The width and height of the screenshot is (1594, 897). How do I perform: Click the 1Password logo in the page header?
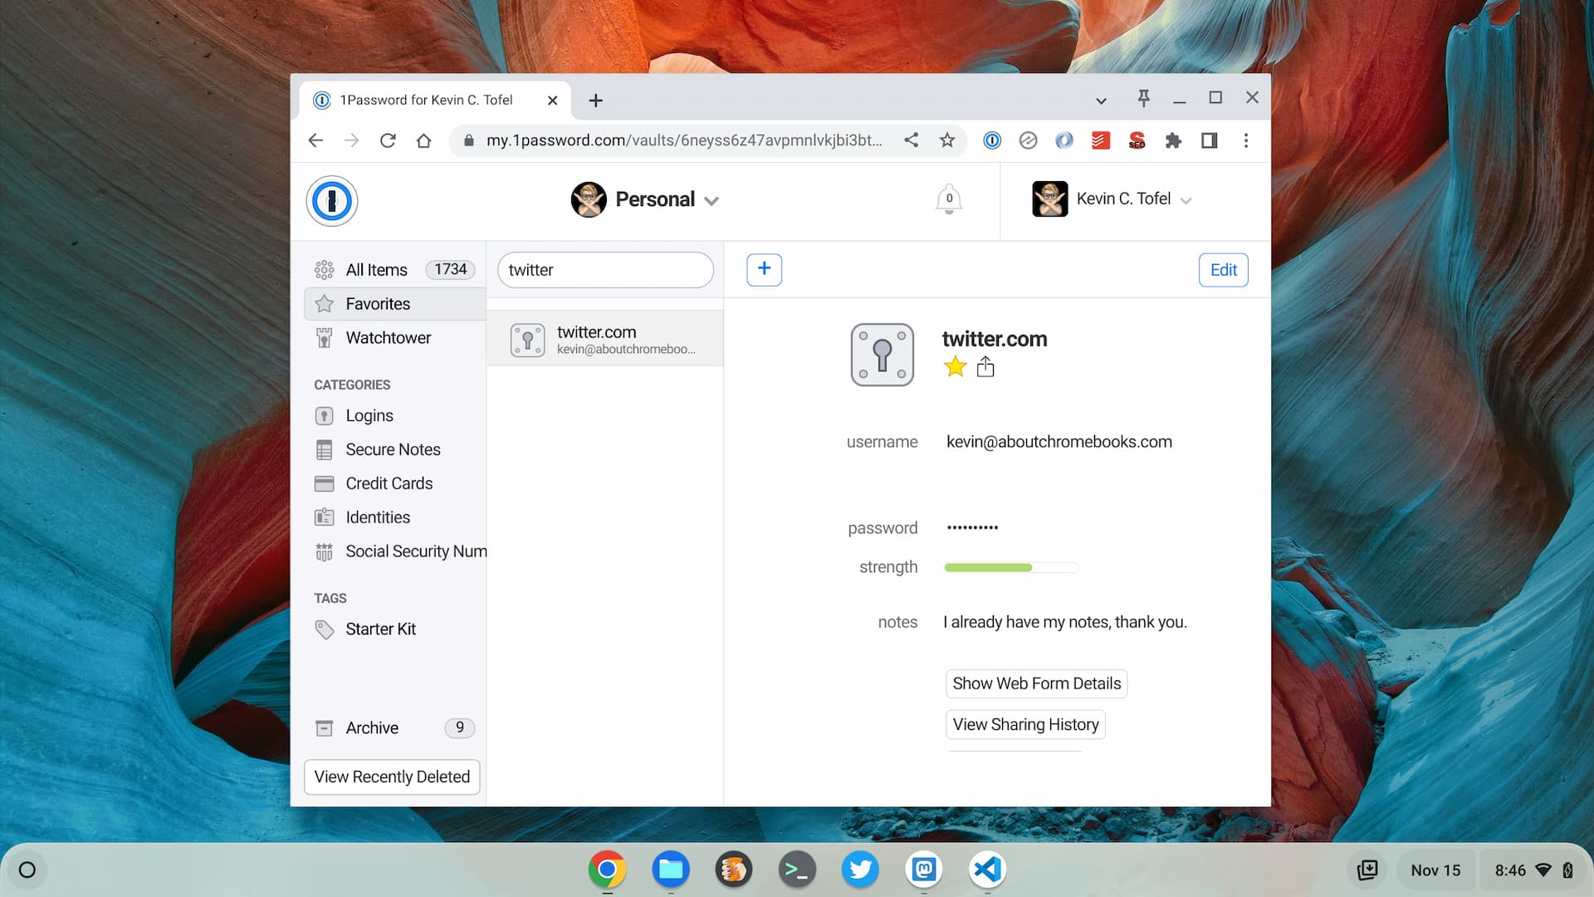click(332, 200)
